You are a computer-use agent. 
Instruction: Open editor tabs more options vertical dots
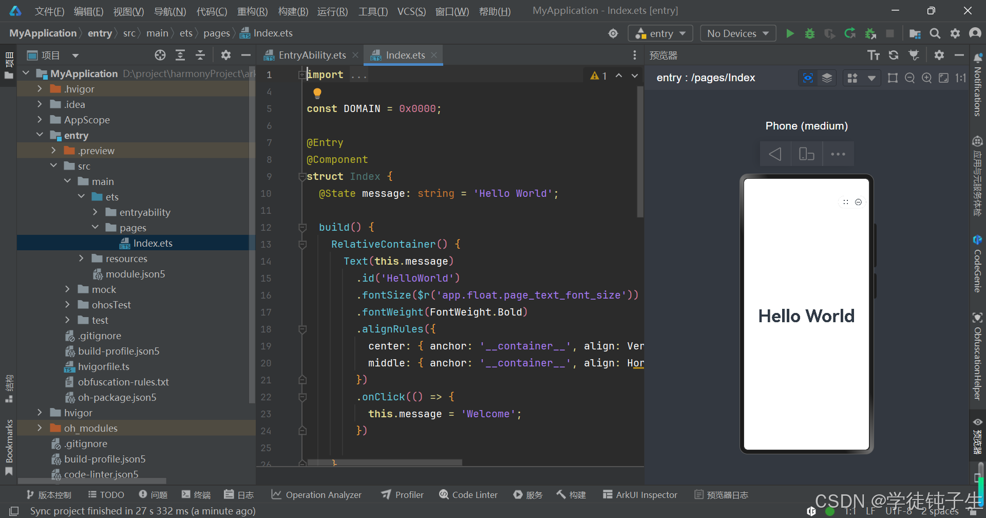click(x=635, y=55)
